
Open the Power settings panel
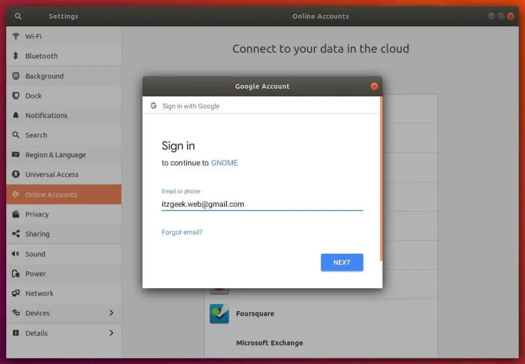coord(64,274)
